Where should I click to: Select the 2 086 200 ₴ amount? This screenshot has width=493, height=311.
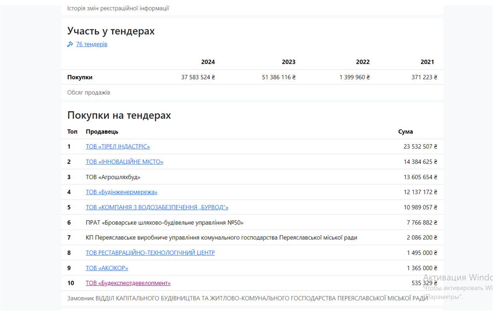point(422,238)
